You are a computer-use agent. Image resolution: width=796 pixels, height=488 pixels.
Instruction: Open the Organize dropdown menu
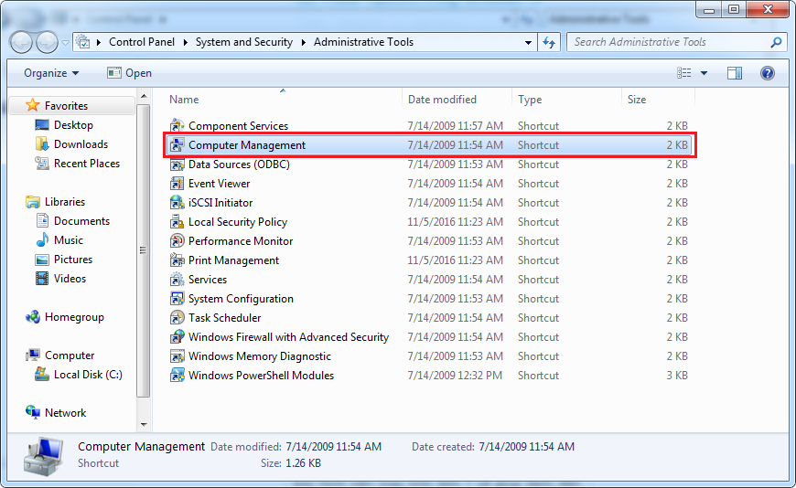pos(51,73)
